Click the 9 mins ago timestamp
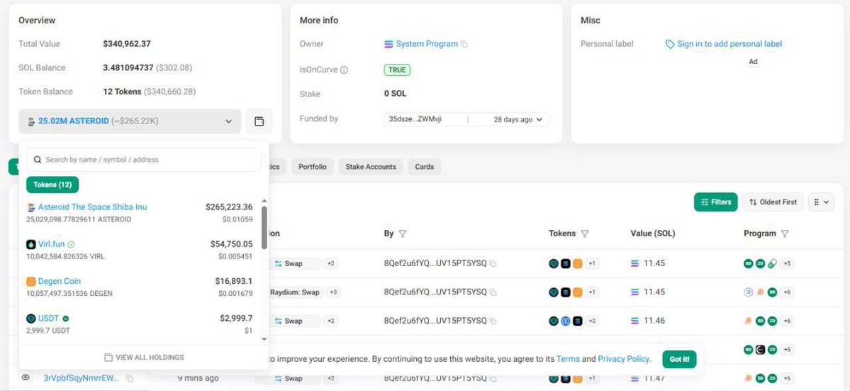The width and height of the screenshot is (850, 391). [198, 378]
